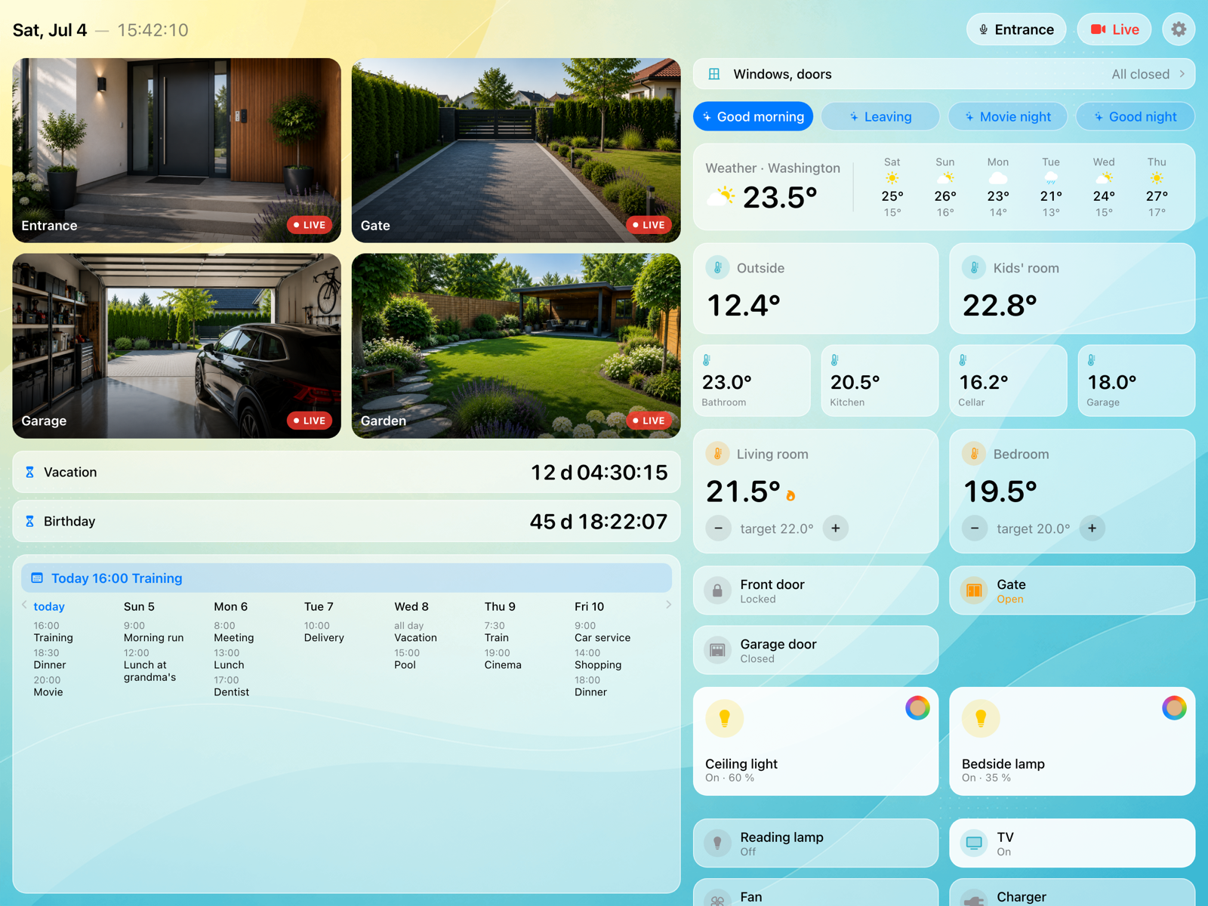Screen dimensions: 1208x906
Task: Click the Kids' room thermometer icon
Action: 974,267
